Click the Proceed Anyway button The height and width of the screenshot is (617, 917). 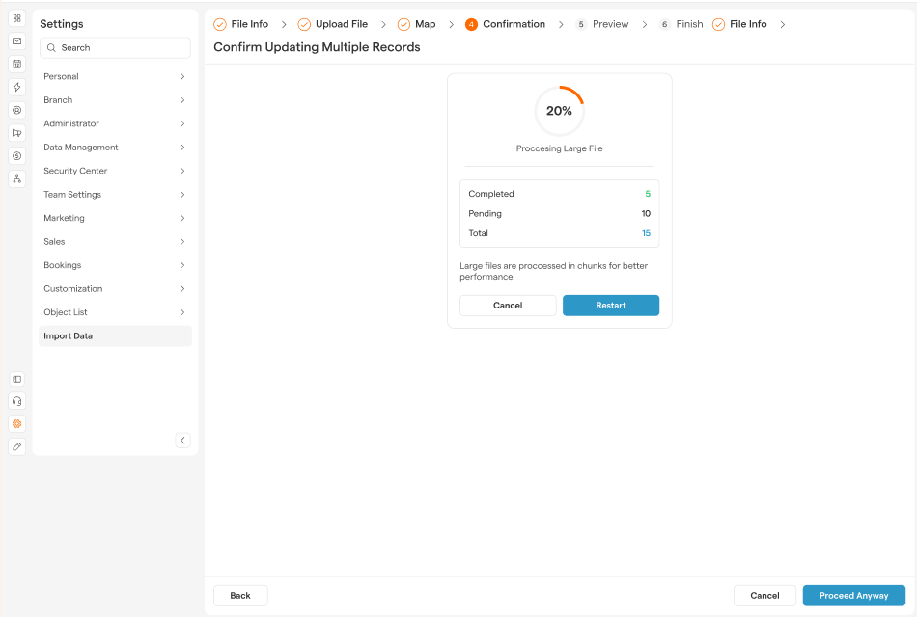(x=853, y=596)
